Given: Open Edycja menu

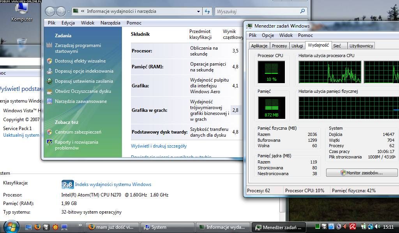Looking at the screenshot, I should pos(68,23).
